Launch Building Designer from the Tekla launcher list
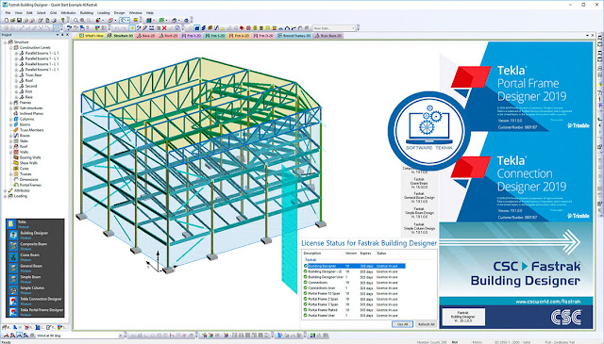604x344 pixels. (35, 235)
